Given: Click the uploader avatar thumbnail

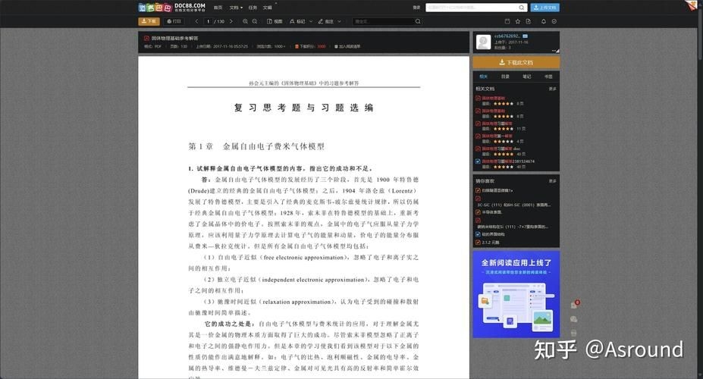Looking at the screenshot, I should click(x=483, y=42).
